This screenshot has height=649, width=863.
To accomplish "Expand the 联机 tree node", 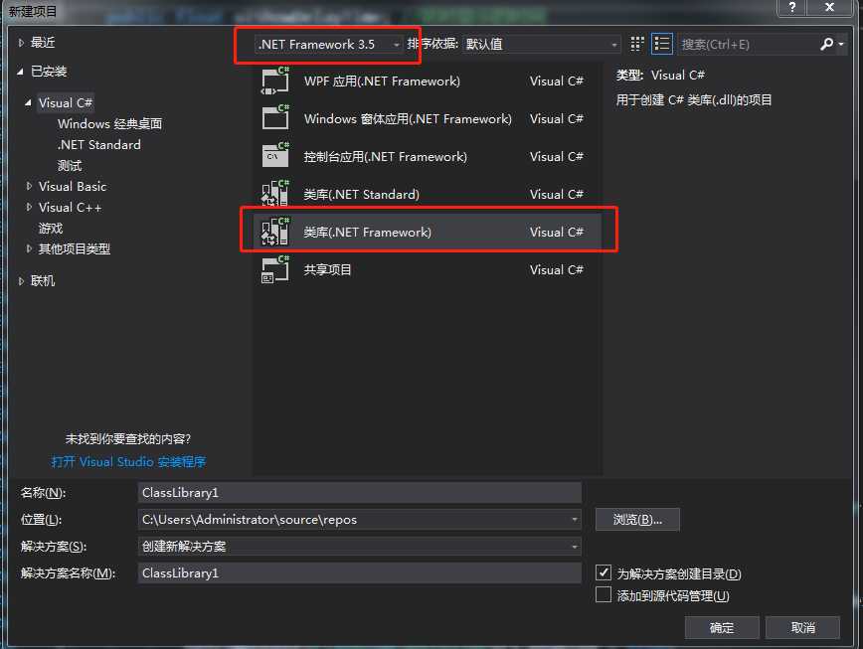I will (21, 281).
